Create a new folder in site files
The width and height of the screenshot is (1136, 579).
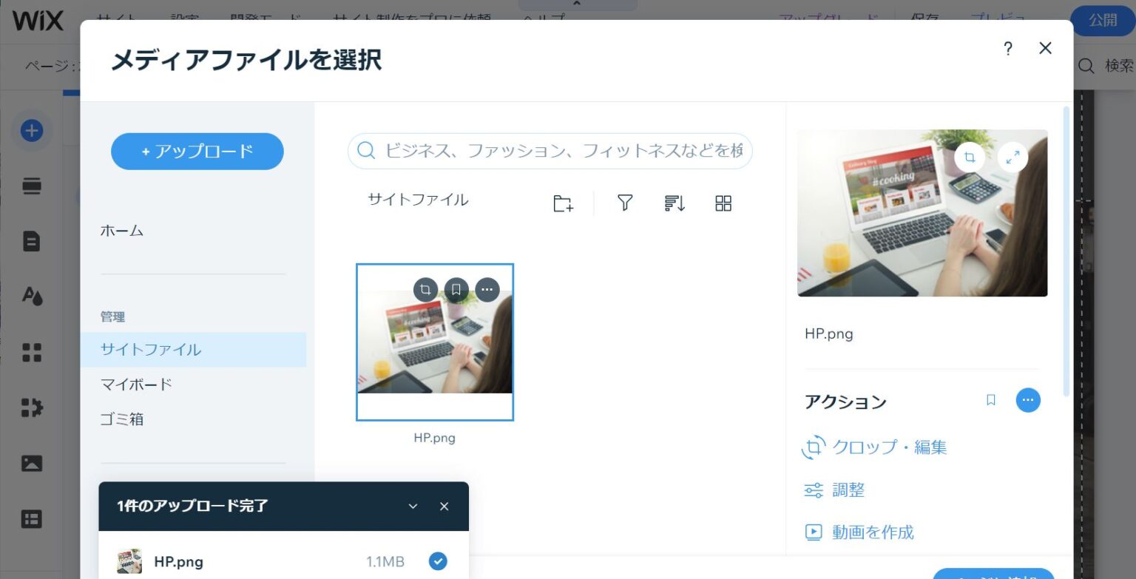(562, 203)
